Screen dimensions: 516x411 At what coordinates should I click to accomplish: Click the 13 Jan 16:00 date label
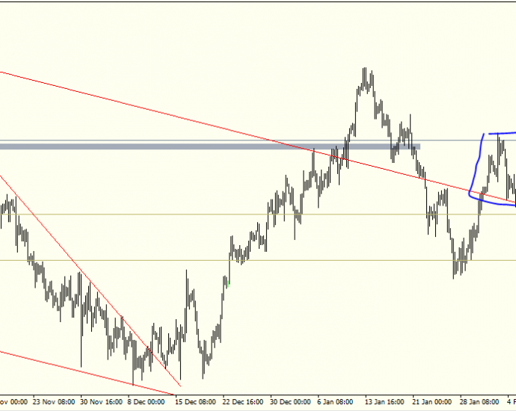click(x=384, y=402)
